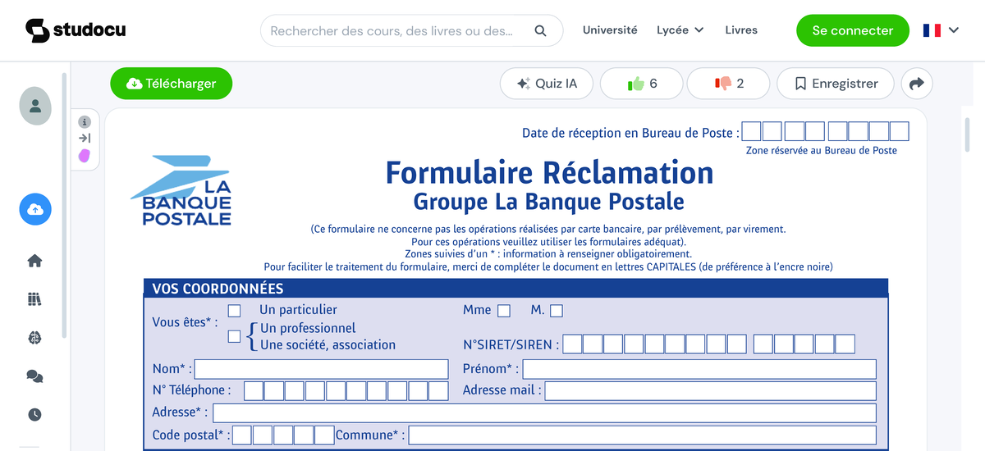Open the Quiz IA feature
Image resolution: width=985 pixels, height=451 pixels.
click(x=547, y=84)
